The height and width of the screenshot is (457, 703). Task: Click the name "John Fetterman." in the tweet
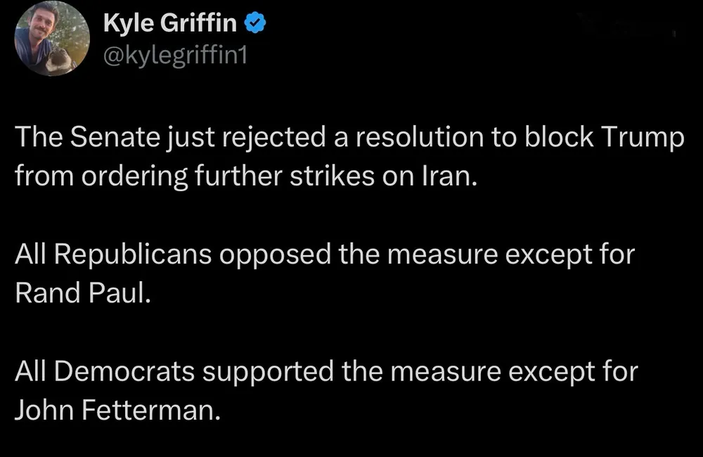pyautogui.click(x=117, y=409)
